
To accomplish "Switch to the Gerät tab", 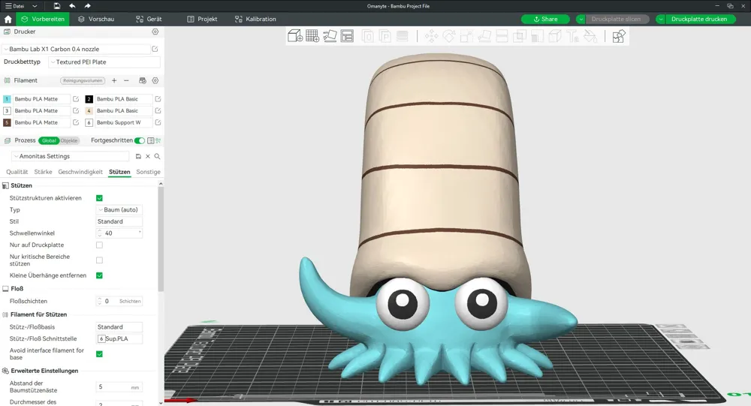I will coord(149,20).
